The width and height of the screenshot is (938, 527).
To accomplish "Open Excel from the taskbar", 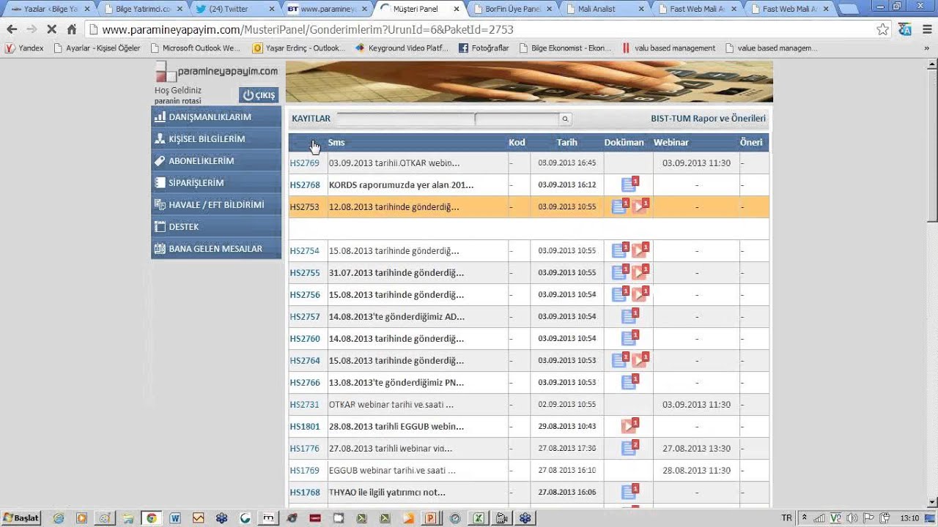I will (x=478, y=518).
